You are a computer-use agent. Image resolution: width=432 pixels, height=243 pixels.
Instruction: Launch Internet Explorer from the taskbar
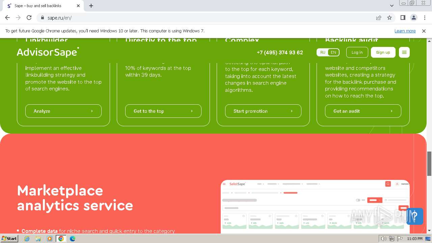[27, 239]
